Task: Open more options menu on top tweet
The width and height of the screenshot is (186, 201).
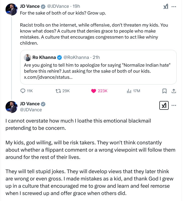Action: (174, 7)
